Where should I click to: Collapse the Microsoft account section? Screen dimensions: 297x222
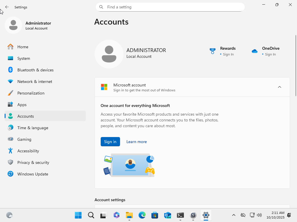click(x=279, y=87)
